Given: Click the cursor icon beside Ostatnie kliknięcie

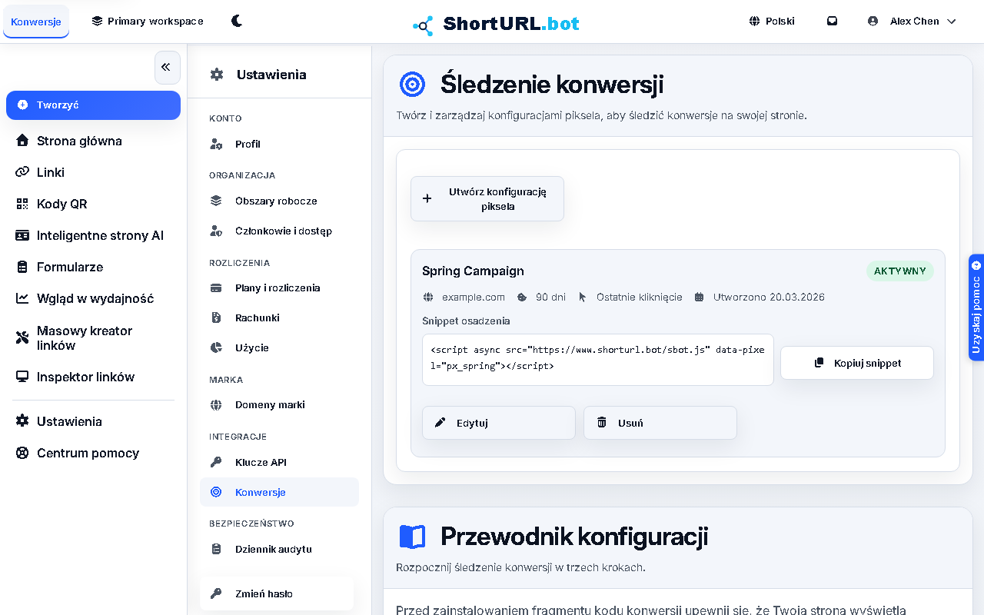Looking at the screenshot, I should pyautogui.click(x=582, y=297).
